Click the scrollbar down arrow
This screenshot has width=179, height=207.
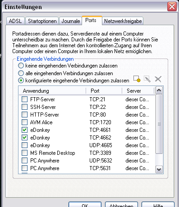159,170
